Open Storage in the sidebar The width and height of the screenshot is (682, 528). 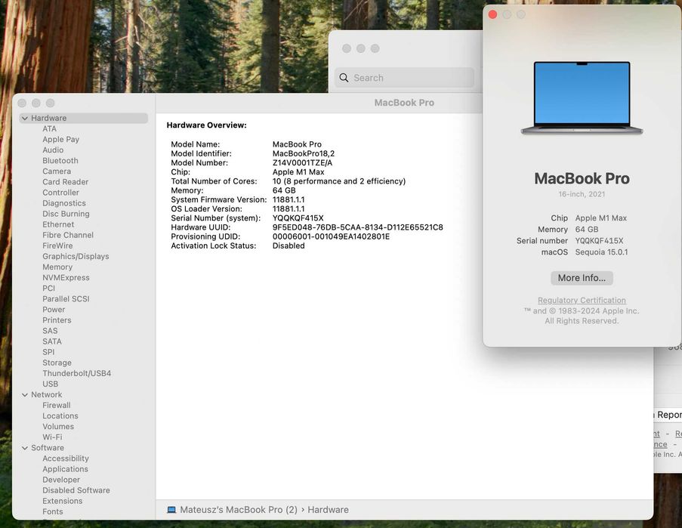click(x=57, y=363)
